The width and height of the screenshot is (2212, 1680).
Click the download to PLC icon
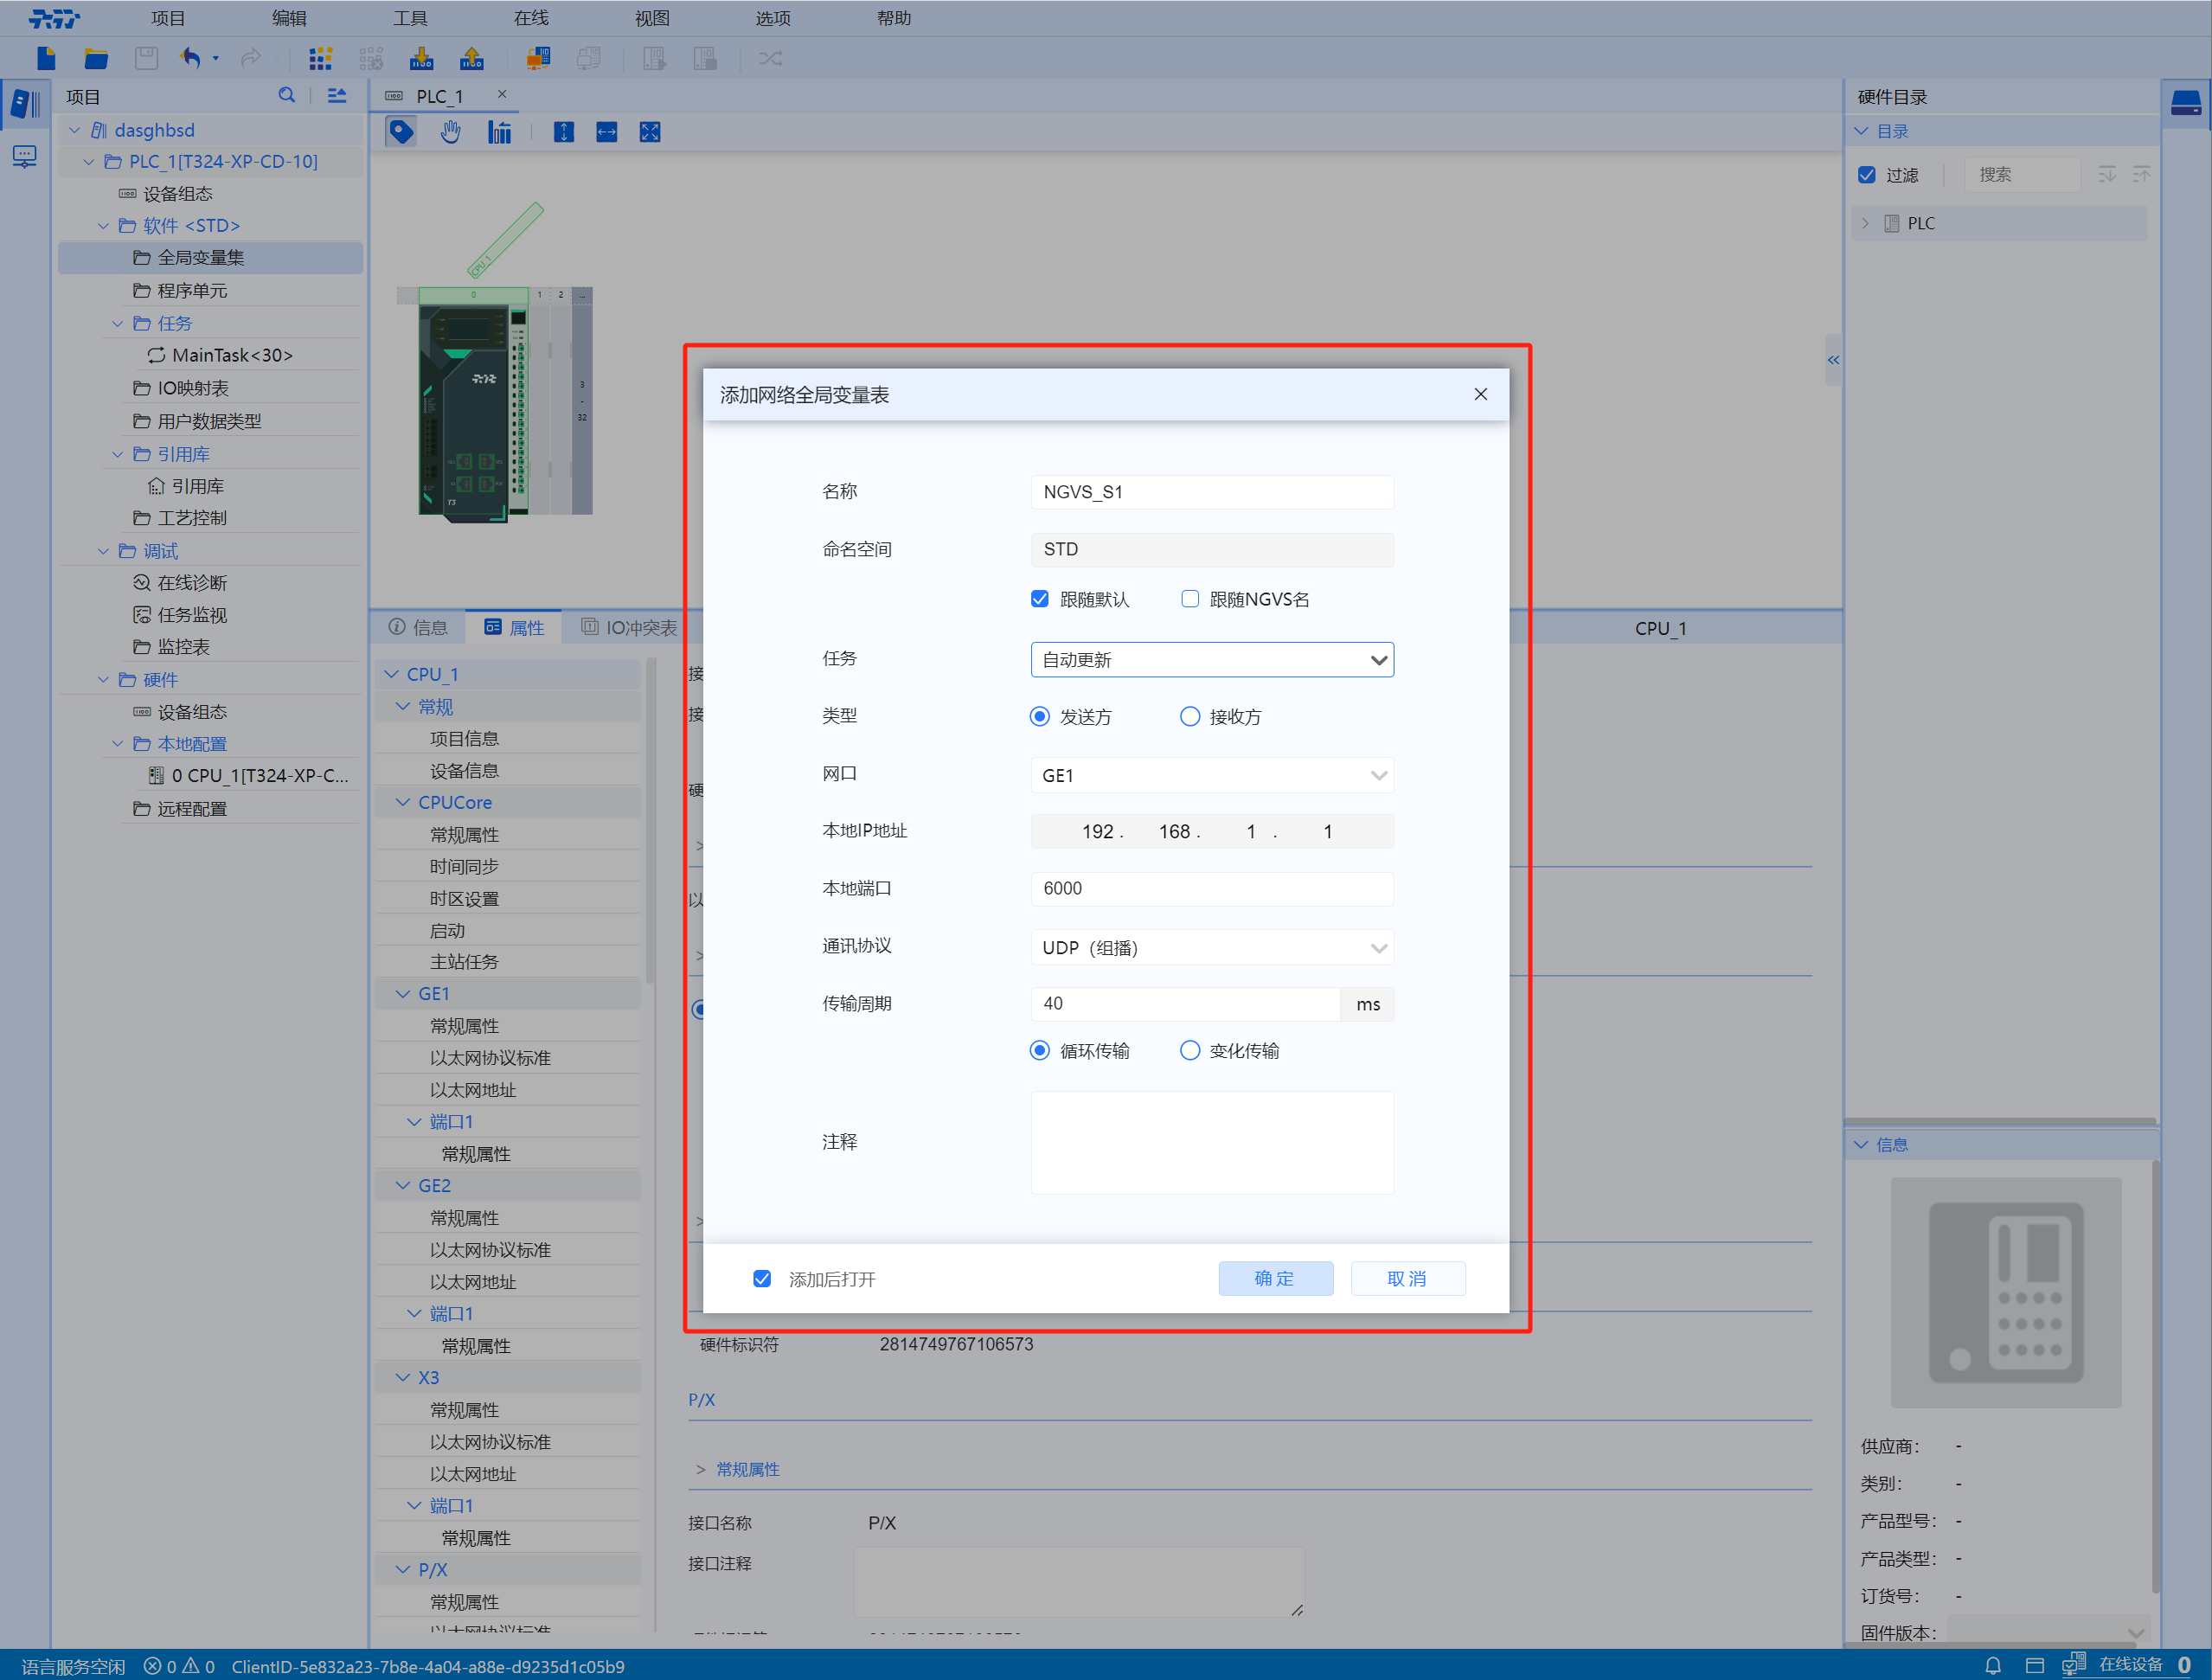click(x=421, y=59)
